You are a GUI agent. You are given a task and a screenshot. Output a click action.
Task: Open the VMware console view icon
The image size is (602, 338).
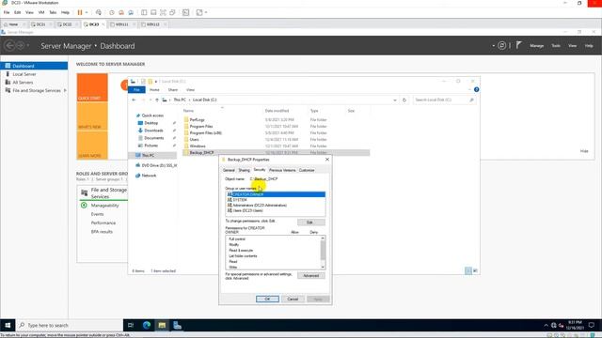click(186, 12)
